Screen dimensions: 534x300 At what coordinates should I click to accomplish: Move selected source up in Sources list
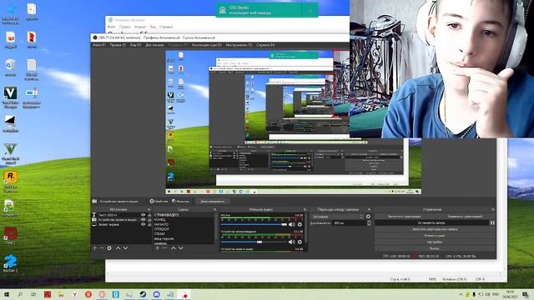click(x=118, y=248)
